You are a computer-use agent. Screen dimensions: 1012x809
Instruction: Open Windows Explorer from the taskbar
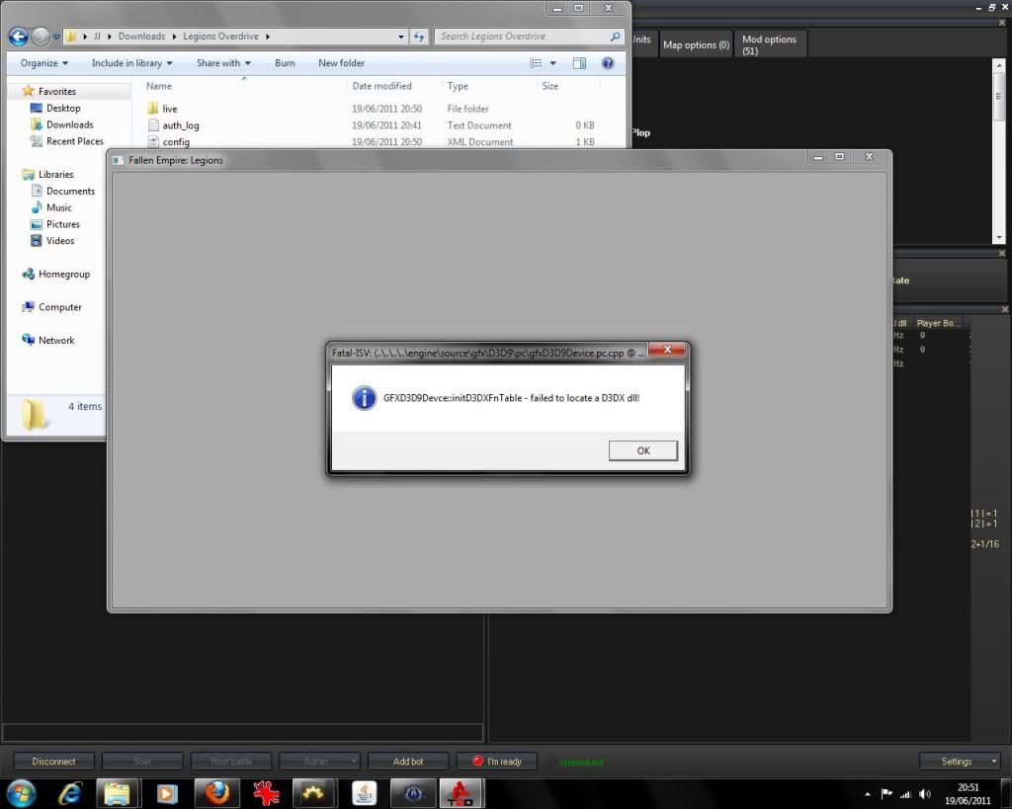click(x=117, y=793)
